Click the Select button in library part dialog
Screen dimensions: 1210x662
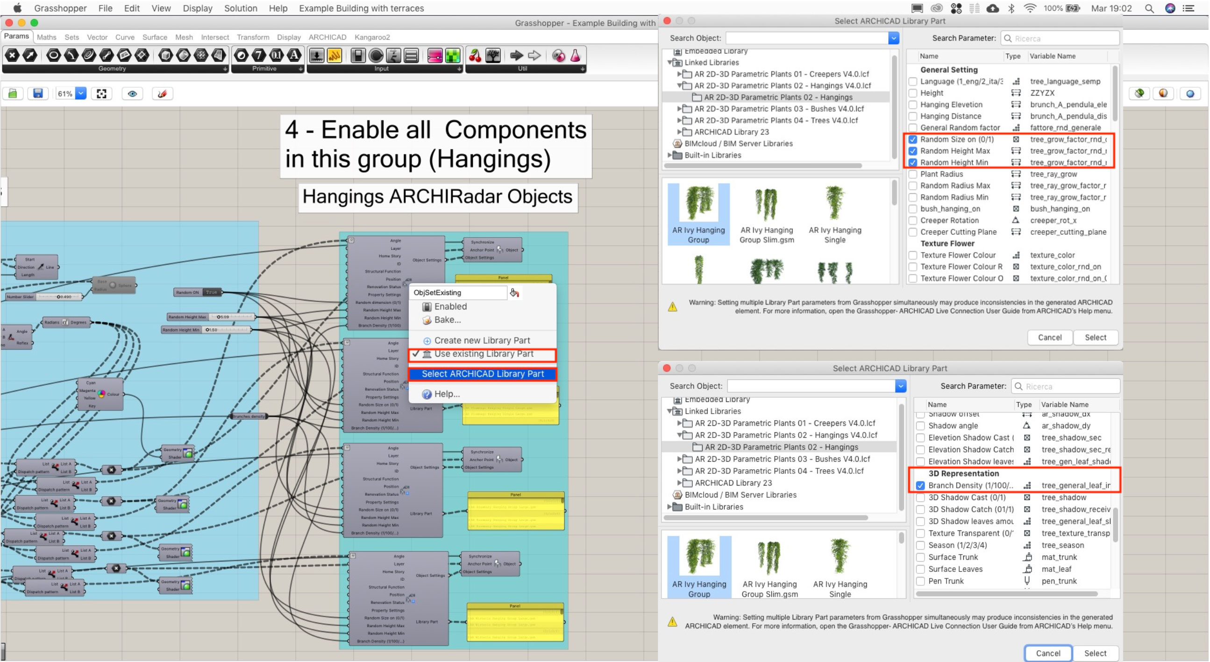pyautogui.click(x=1096, y=337)
